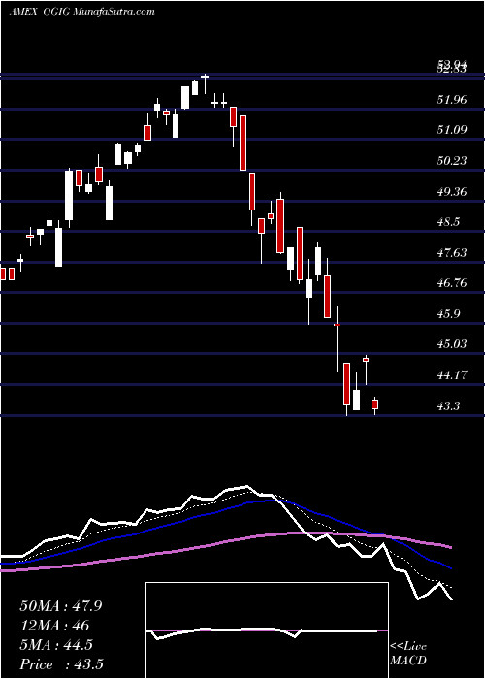Click the 43.3 price axis label

448,406
